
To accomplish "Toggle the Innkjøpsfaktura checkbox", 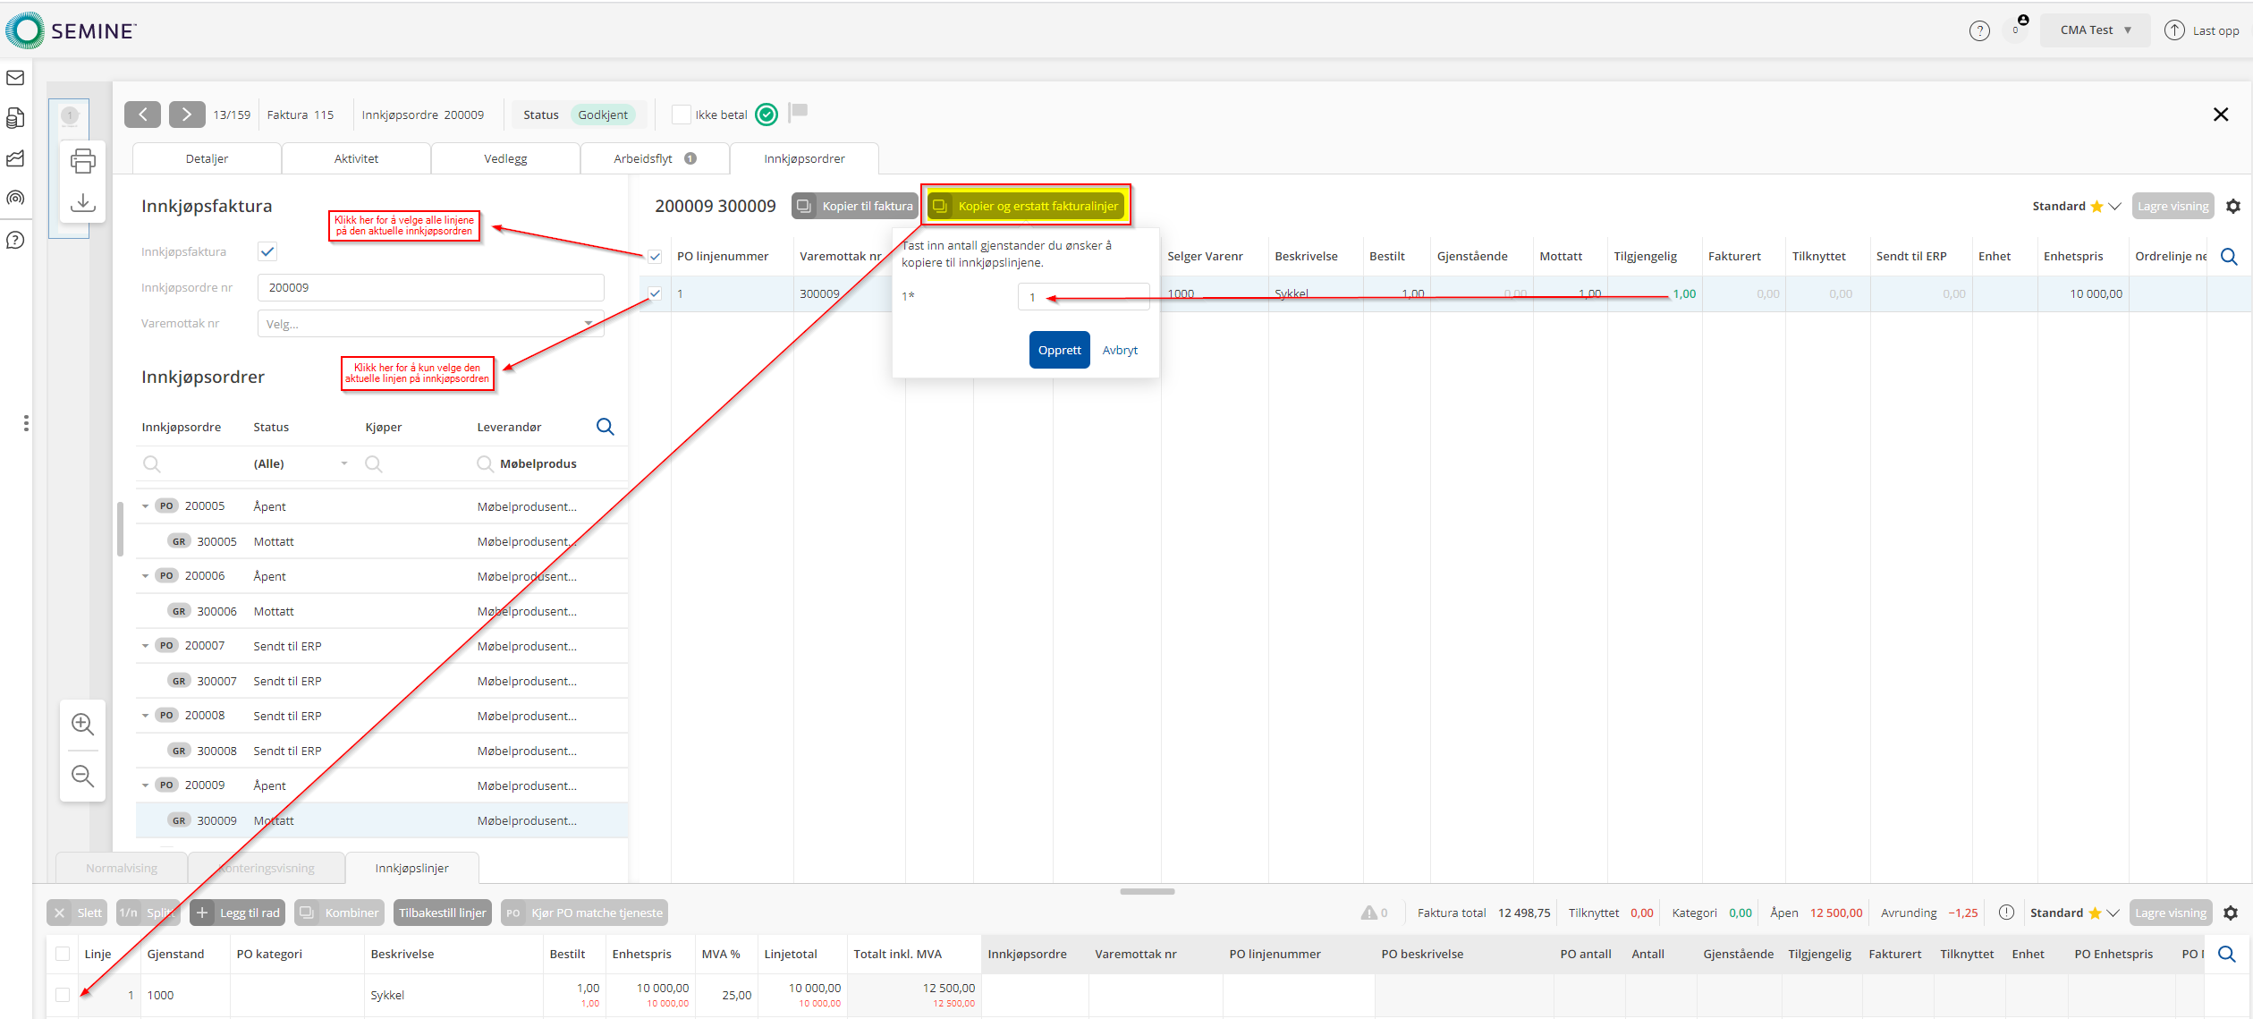I will pyautogui.click(x=267, y=251).
